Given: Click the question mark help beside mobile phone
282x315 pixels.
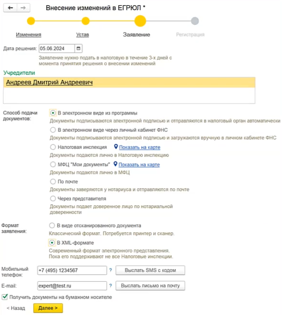Looking at the screenshot, I should (110, 270).
